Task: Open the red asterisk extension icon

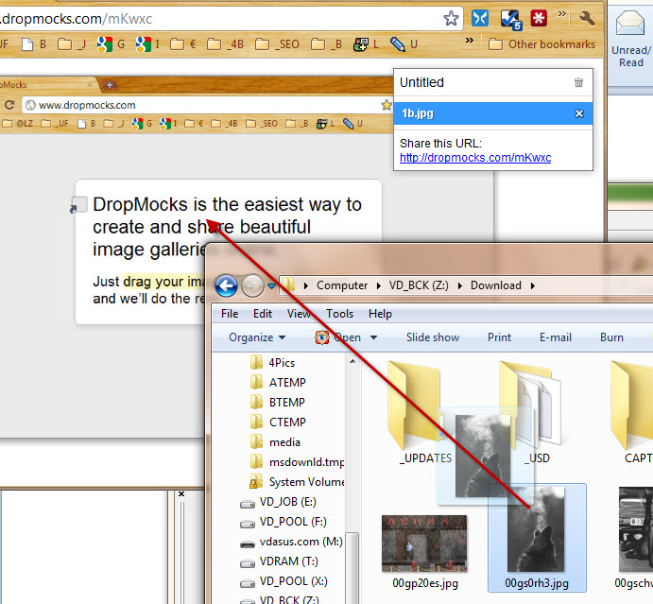Action: (539, 18)
